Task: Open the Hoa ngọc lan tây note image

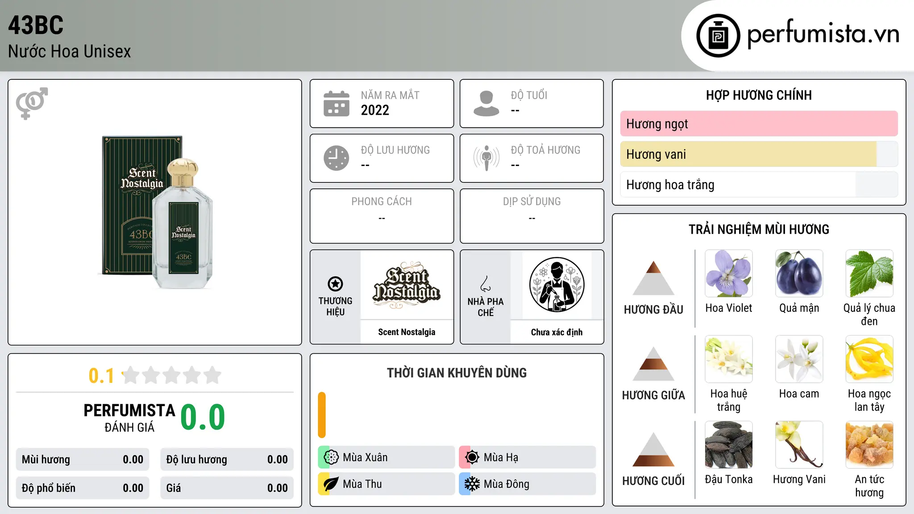Action: tap(869, 359)
